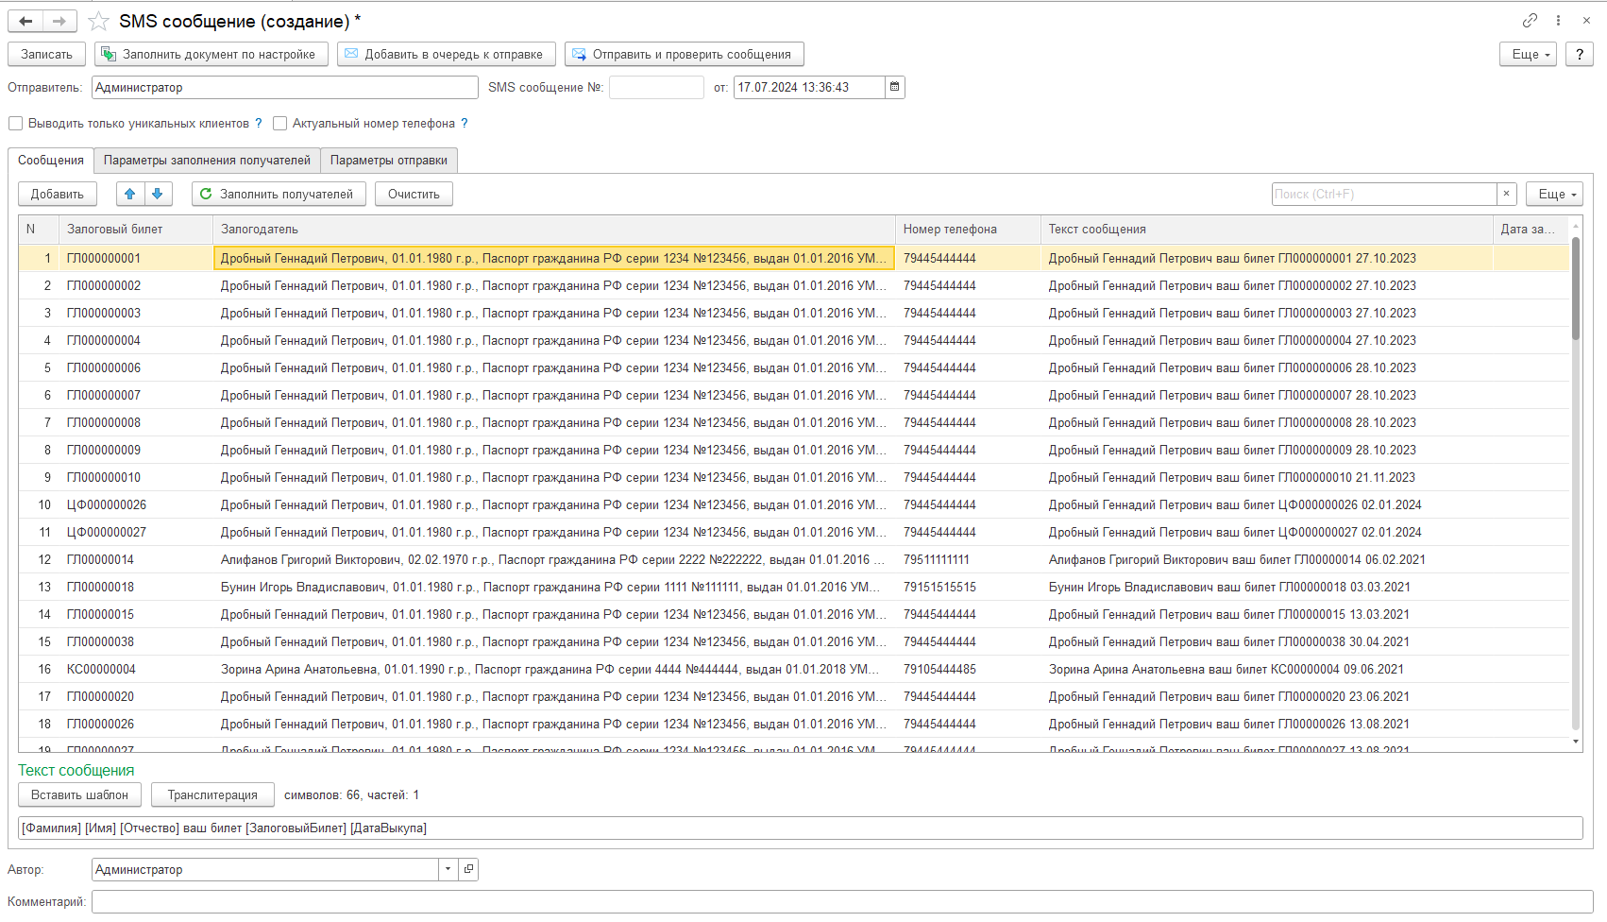Move selected row up
The image size is (1607, 922).
click(130, 194)
